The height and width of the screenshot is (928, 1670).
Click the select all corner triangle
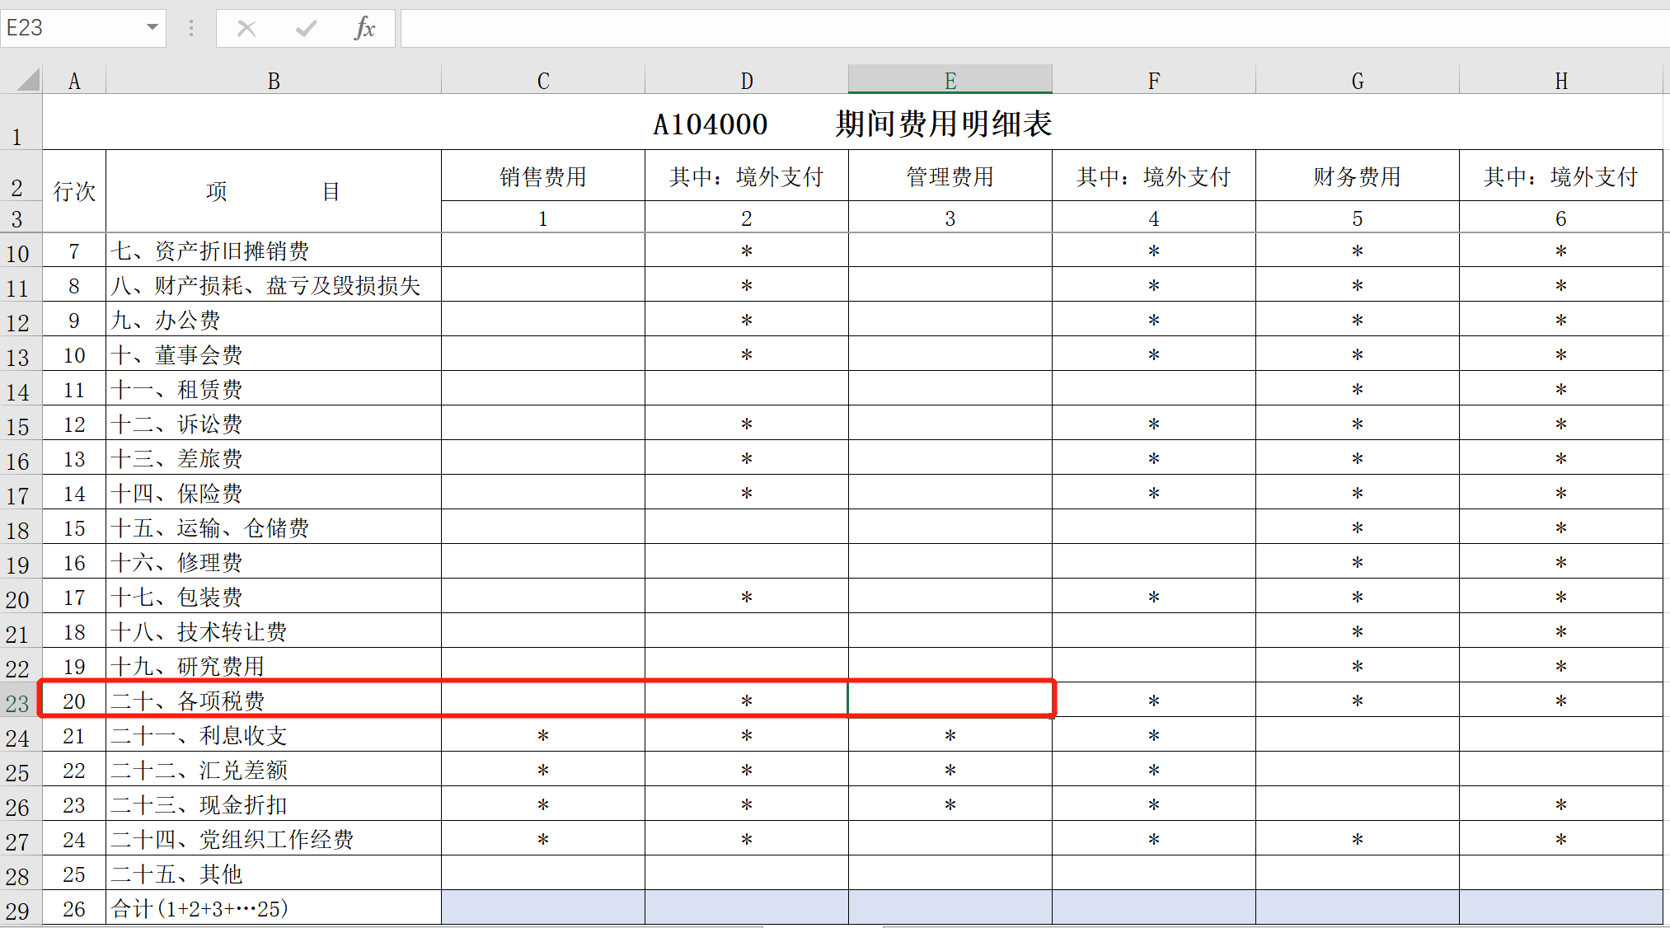28,80
